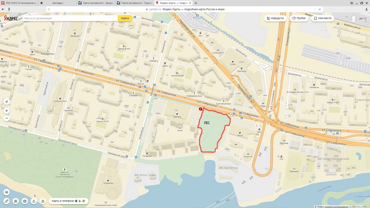
Task: Click the warning triangle report icon
Action: point(43,201)
